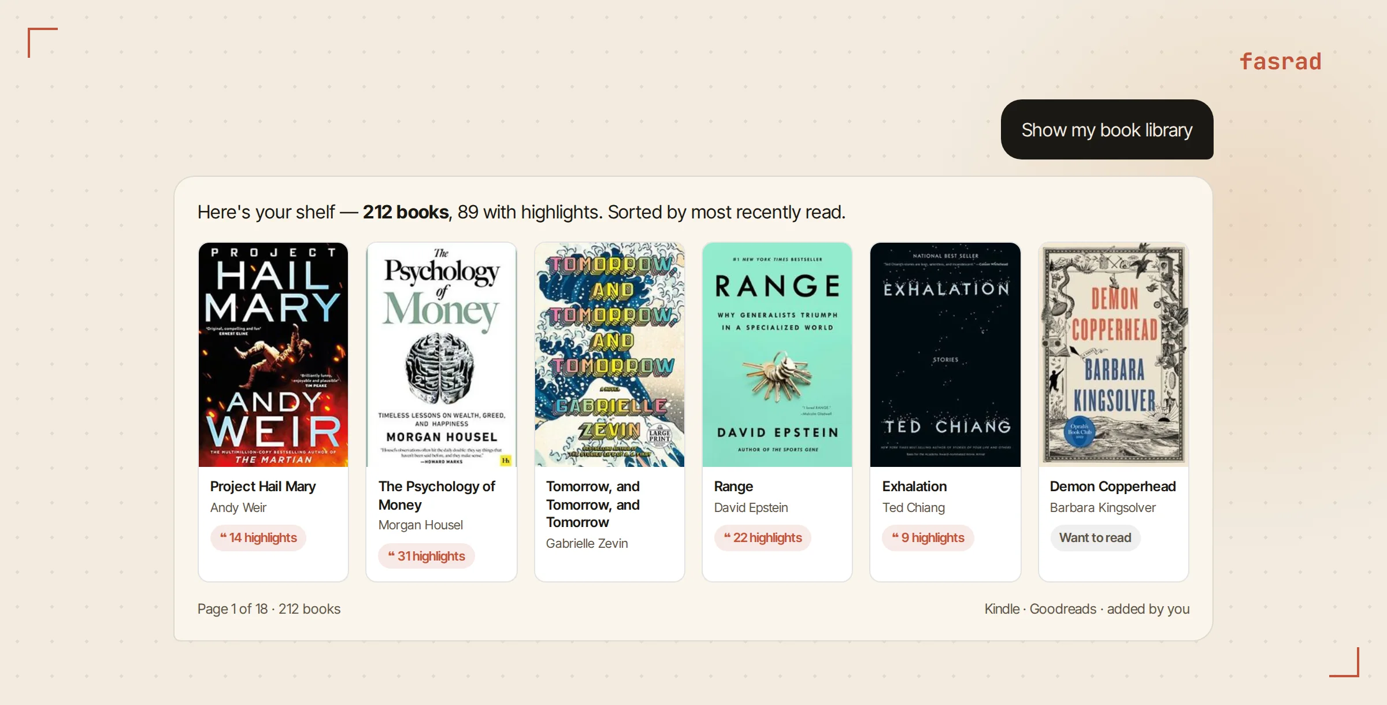Click the fasrad logo
The image size is (1387, 705).
(1281, 61)
